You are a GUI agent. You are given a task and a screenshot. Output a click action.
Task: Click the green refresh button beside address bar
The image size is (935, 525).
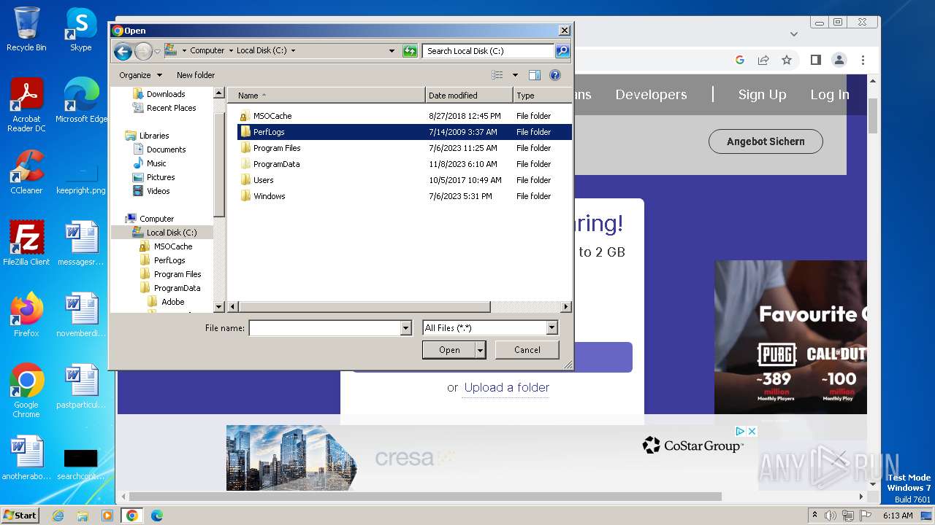tap(410, 51)
